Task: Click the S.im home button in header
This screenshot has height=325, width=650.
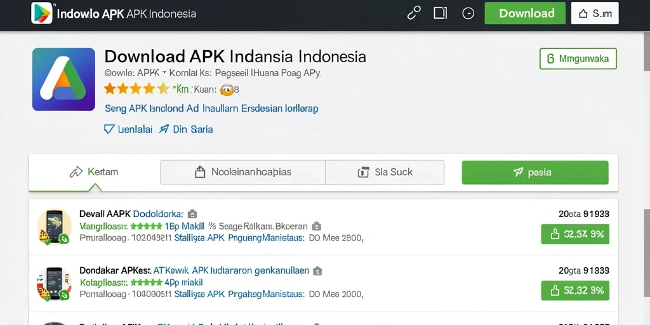Action: click(595, 13)
